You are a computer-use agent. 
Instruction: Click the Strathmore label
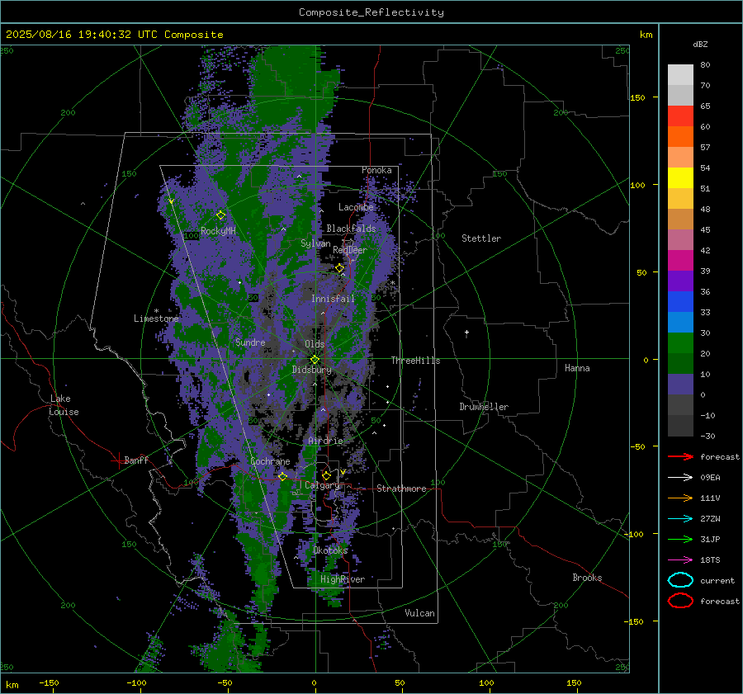point(401,489)
